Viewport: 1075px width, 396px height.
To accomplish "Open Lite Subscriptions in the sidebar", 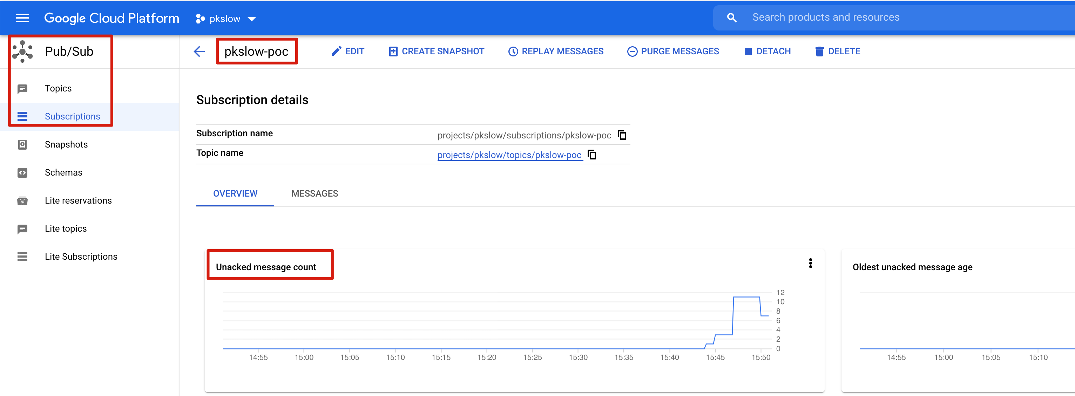I will point(81,257).
